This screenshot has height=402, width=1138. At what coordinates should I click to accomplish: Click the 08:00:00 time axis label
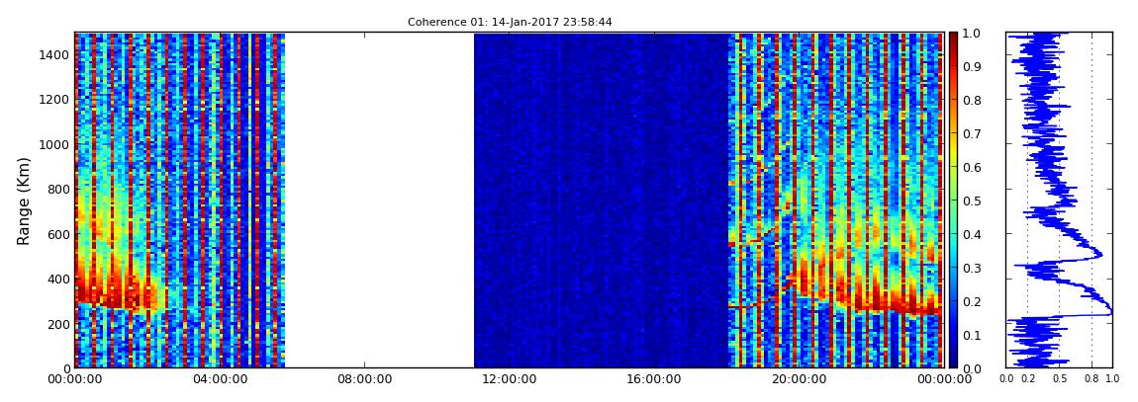point(363,379)
